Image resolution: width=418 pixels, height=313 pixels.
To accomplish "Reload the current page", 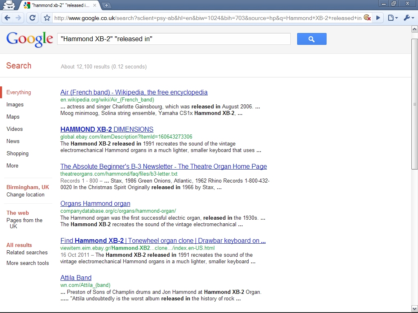I will coord(32,18).
